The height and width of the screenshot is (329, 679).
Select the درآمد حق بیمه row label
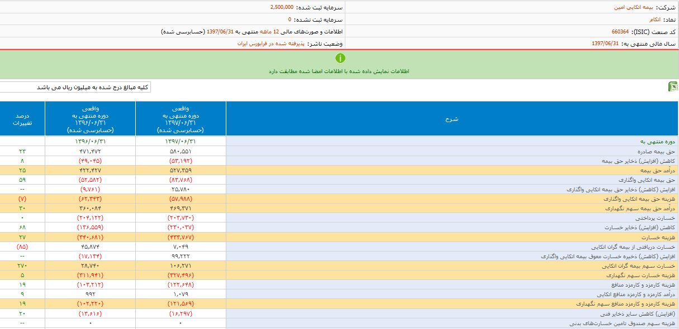coord(661,170)
